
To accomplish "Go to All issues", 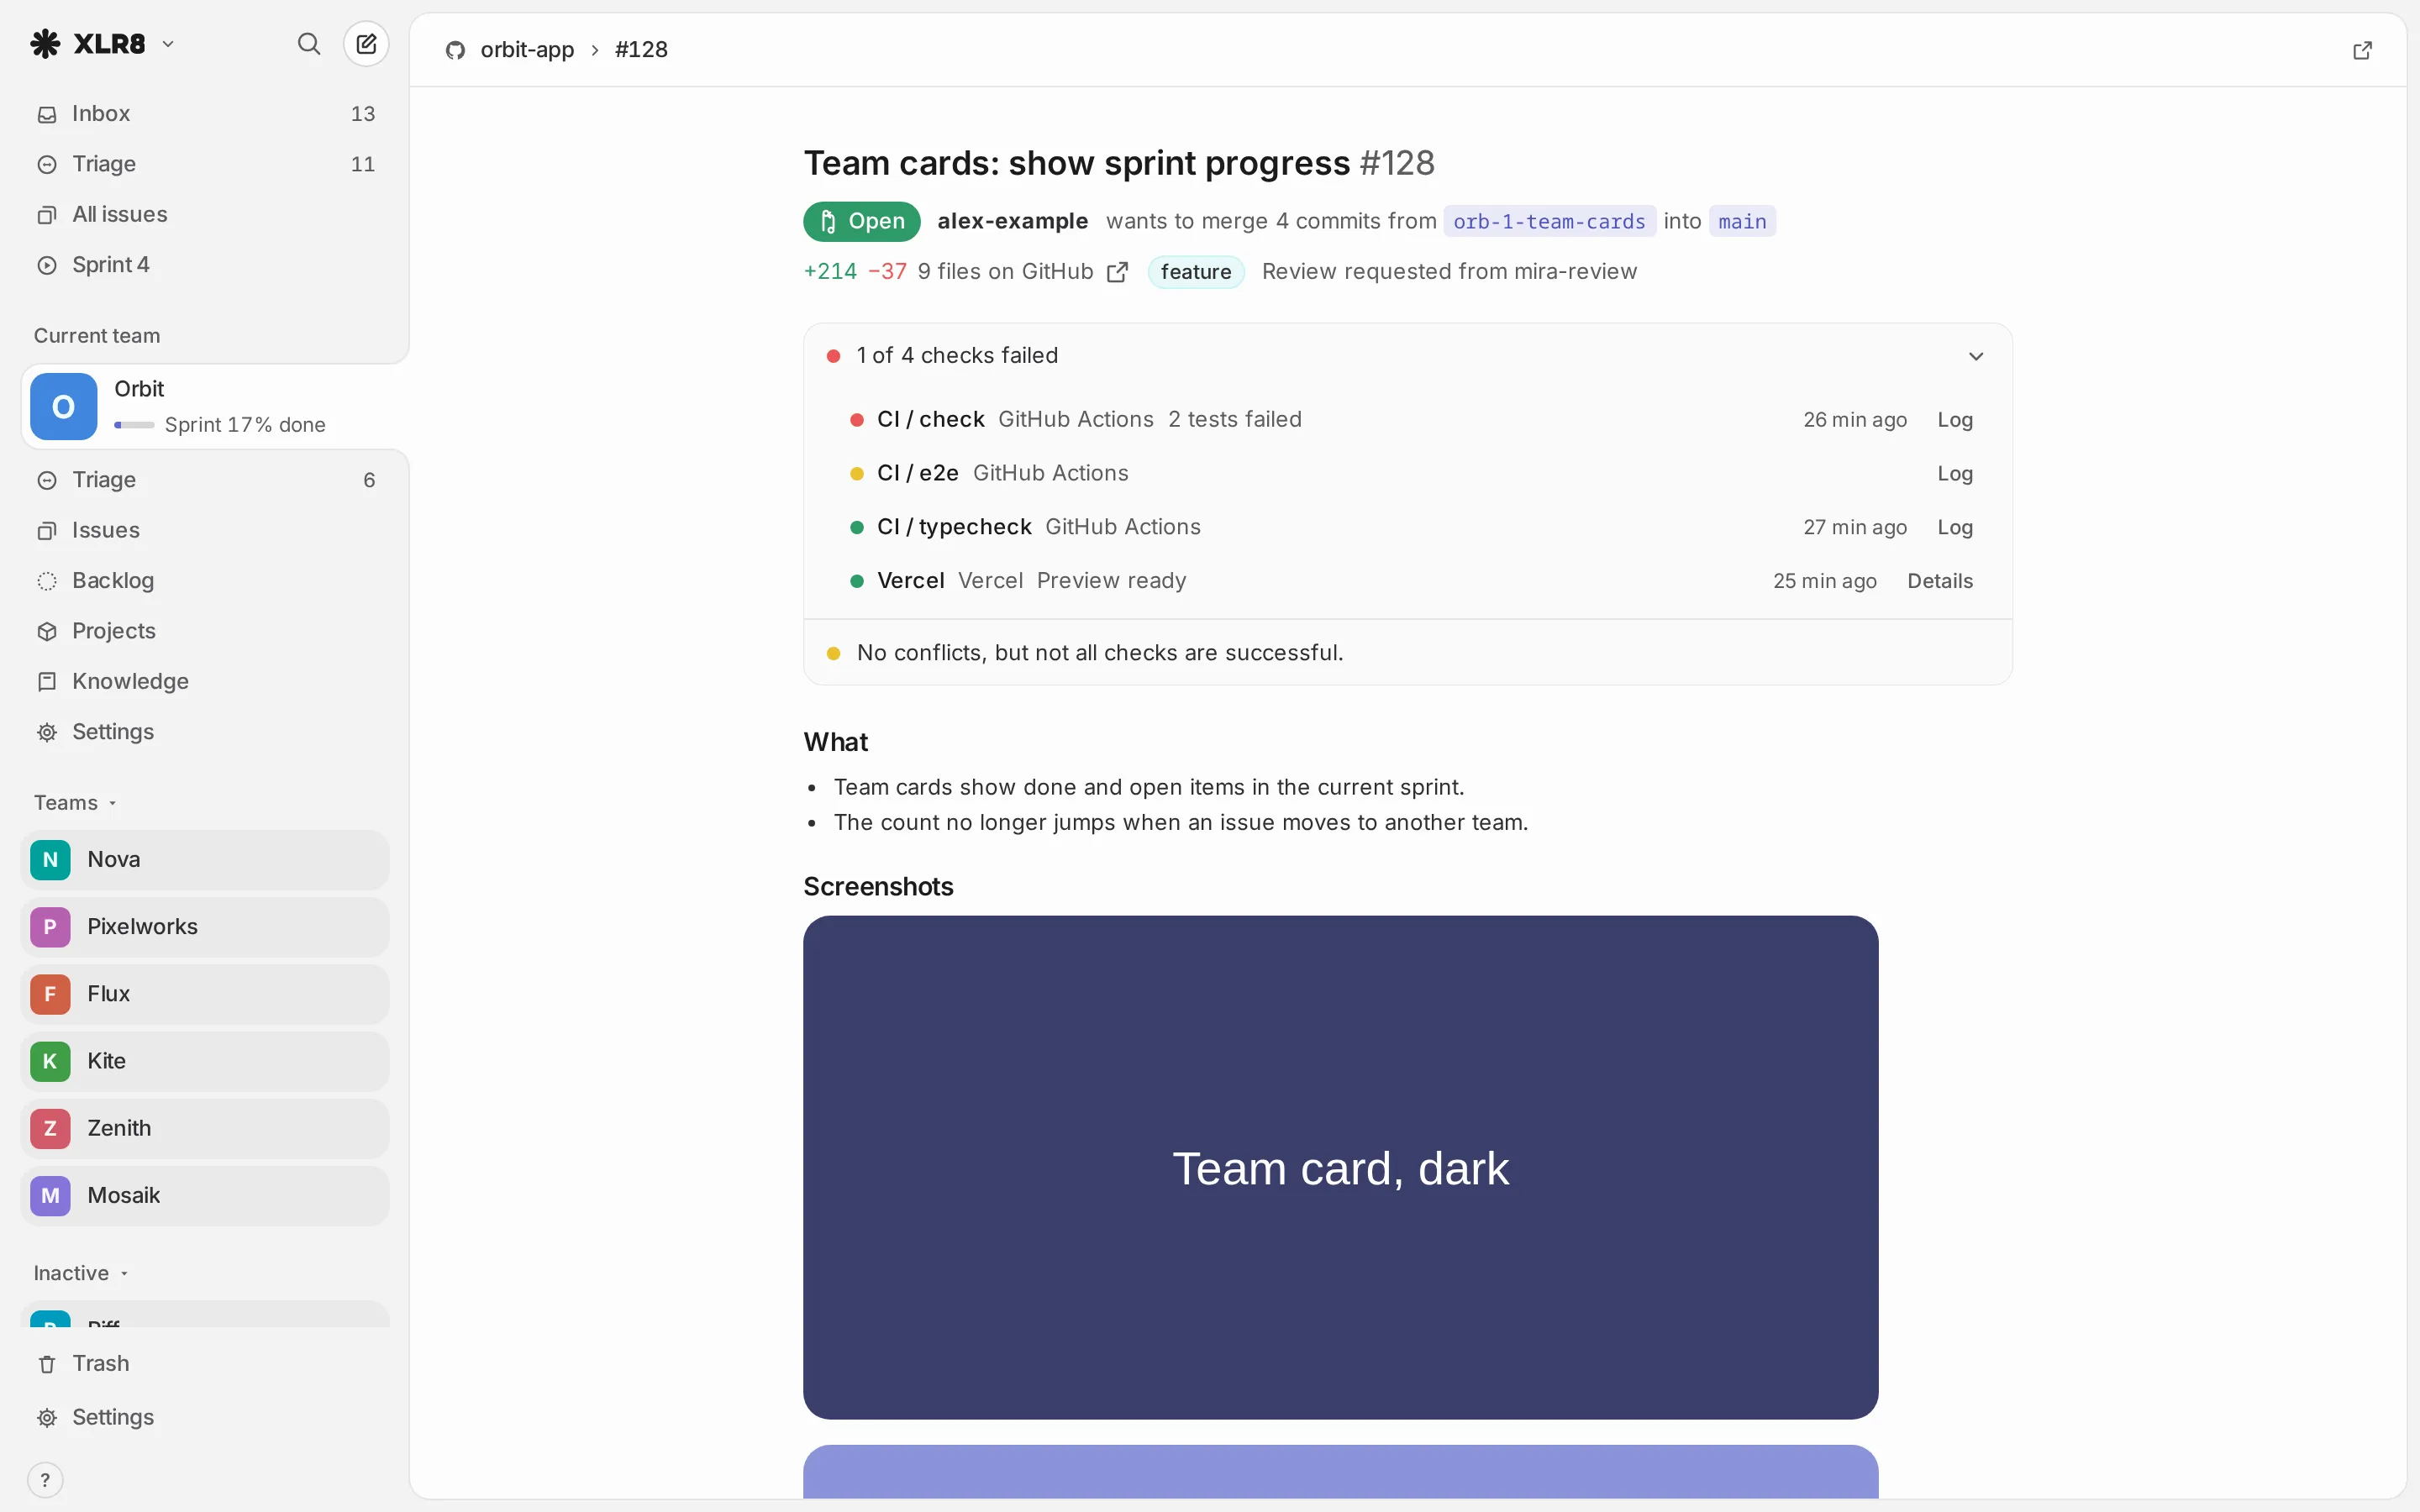I will click(206, 214).
